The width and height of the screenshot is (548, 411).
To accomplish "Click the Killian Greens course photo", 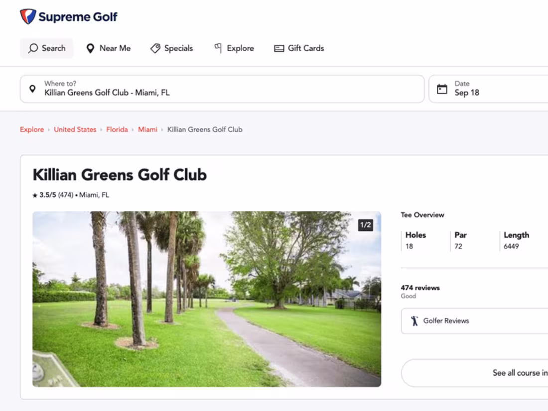I will click(x=207, y=299).
